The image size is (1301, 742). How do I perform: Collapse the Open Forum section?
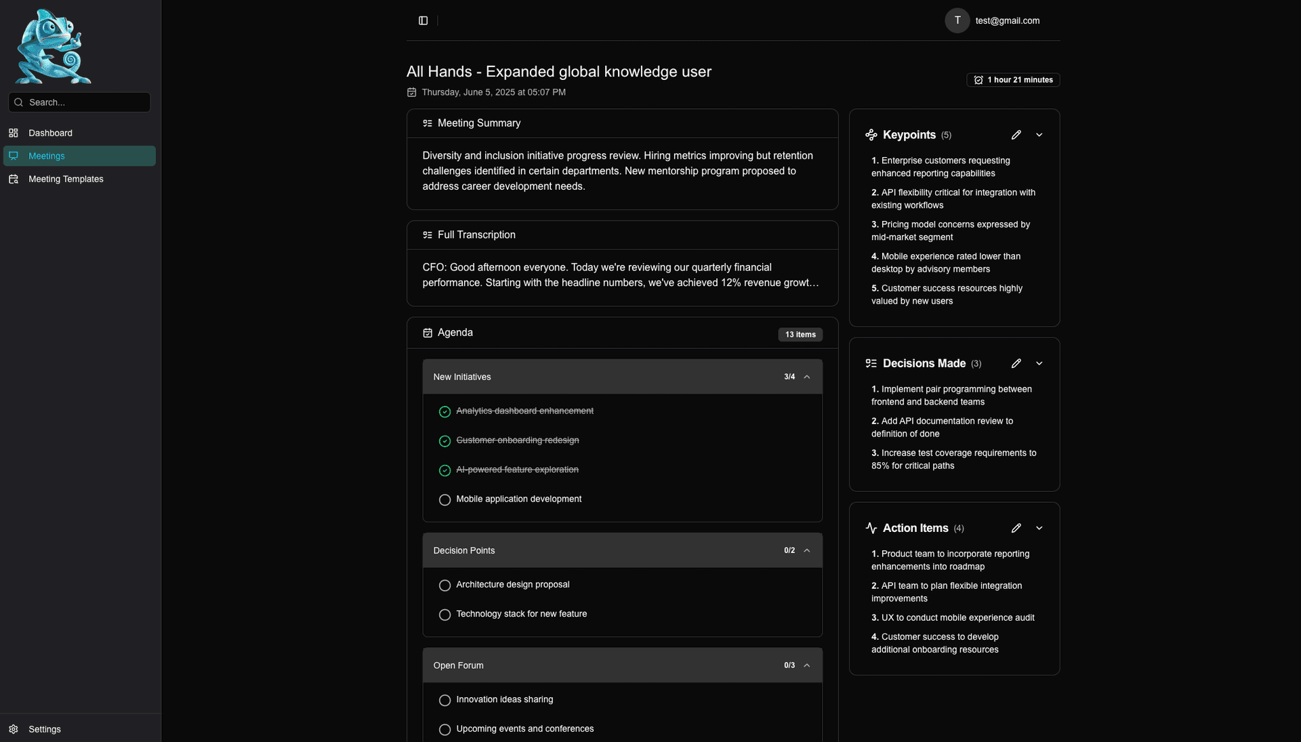point(806,665)
